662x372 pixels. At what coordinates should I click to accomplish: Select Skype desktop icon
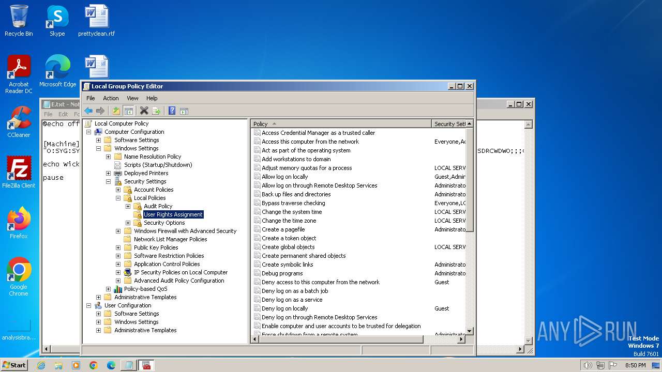click(x=57, y=21)
